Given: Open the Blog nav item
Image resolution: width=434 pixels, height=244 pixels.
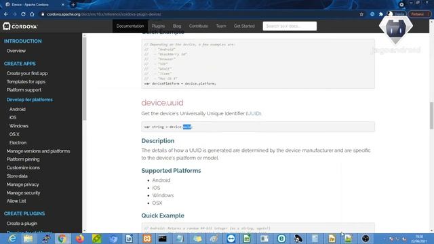Looking at the screenshot, I should pos(177,26).
